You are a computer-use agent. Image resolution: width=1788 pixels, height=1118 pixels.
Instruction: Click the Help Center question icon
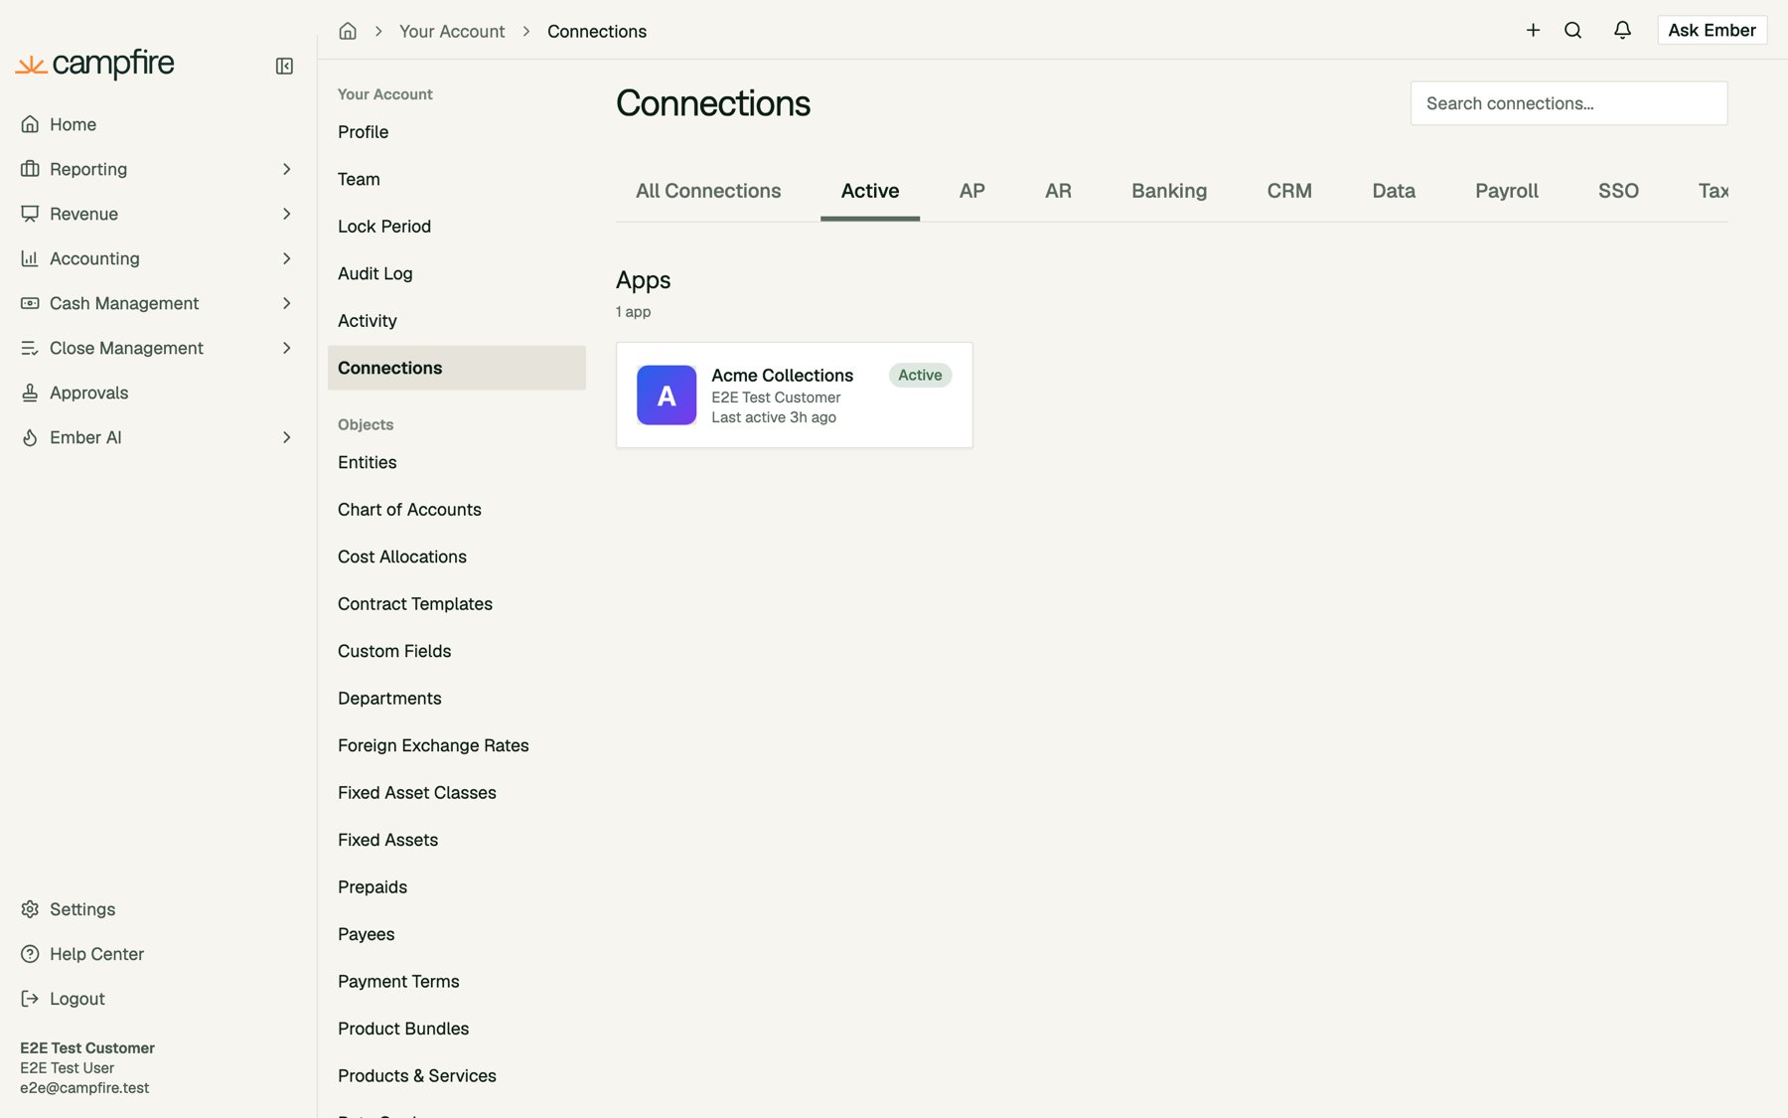pyautogui.click(x=30, y=954)
